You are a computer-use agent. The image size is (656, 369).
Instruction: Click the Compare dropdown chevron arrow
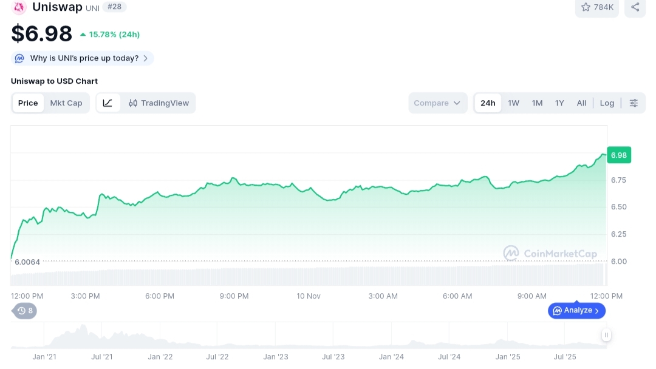pyautogui.click(x=457, y=103)
